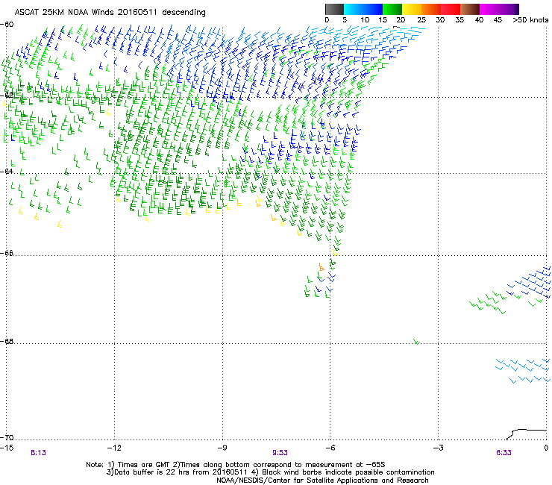Screen dimensions: 552x485
Task: Click the purple time label 8:33
Action: [504, 453]
